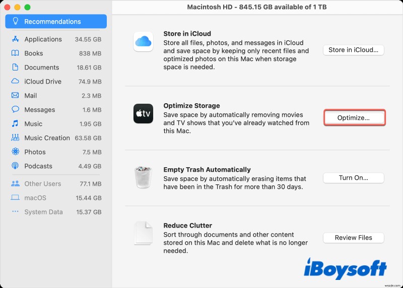
Task: Select iCloud Drive label in sidebar
Action: click(x=43, y=82)
